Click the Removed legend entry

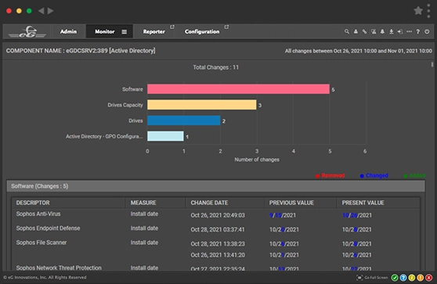click(330, 176)
